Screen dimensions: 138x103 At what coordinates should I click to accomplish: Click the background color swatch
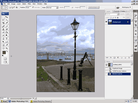coord(6,55)
